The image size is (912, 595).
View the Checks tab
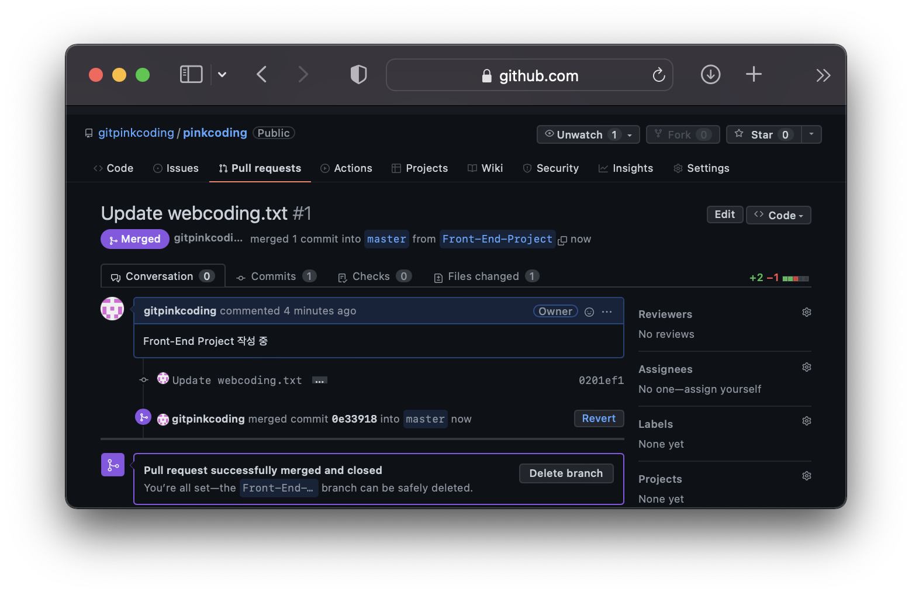pos(375,276)
